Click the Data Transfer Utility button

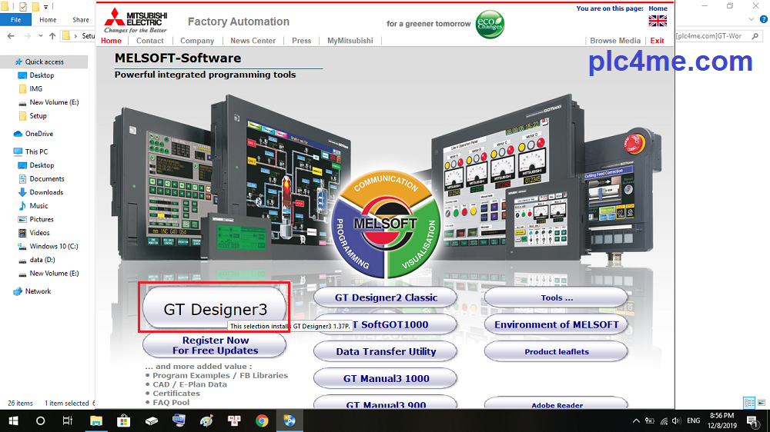[x=386, y=351]
